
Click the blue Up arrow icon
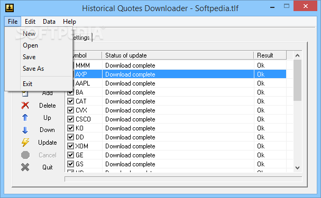[25, 118]
